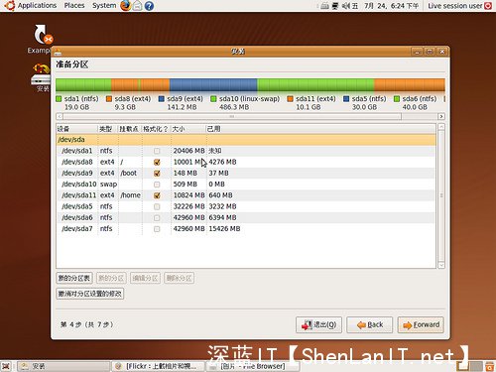Click the Back button
This screenshot has height=372, width=496.
pyautogui.click(x=370, y=325)
